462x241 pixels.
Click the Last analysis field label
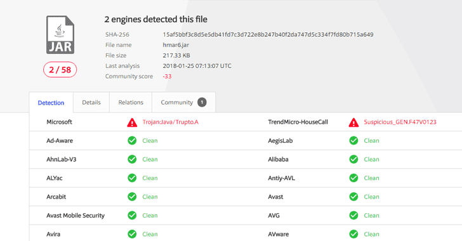click(x=122, y=66)
